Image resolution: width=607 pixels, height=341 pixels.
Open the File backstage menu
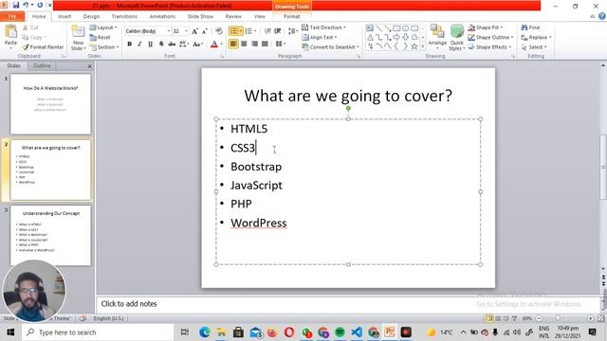[12, 17]
